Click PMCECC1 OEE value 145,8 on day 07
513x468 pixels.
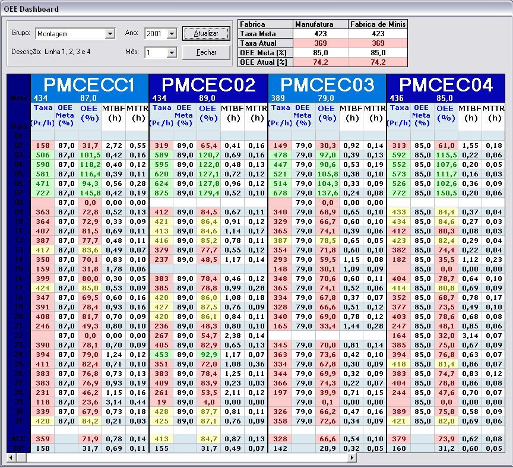90,193
